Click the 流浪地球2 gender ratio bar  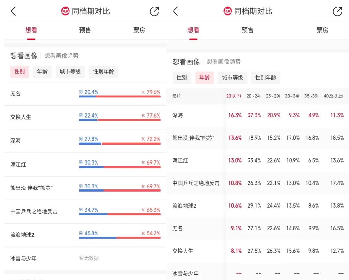coord(120,238)
